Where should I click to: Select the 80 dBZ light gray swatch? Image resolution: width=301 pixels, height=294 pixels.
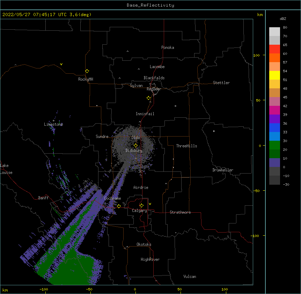click(274, 32)
